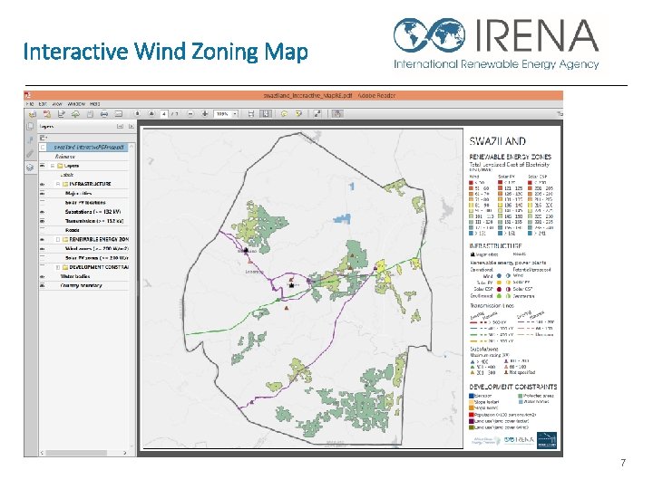Click the fit one full page icon
The height and width of the screenshot is (489, 653).
click(265, 113)
